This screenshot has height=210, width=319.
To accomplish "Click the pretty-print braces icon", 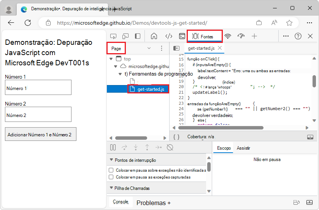I will click(x=176, y=137).
